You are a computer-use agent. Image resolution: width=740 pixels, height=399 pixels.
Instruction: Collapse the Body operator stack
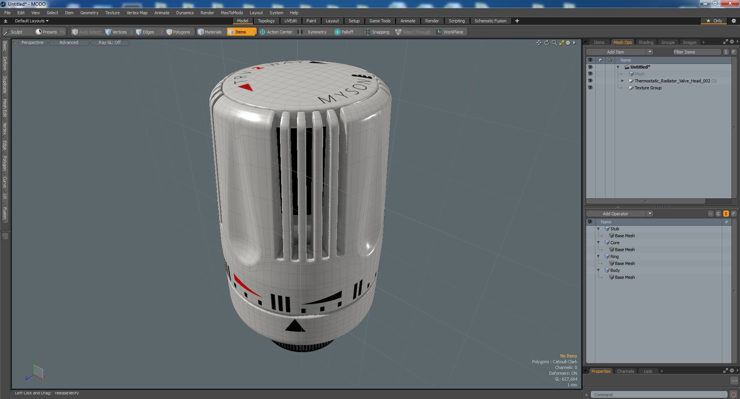tap(598, 270)
